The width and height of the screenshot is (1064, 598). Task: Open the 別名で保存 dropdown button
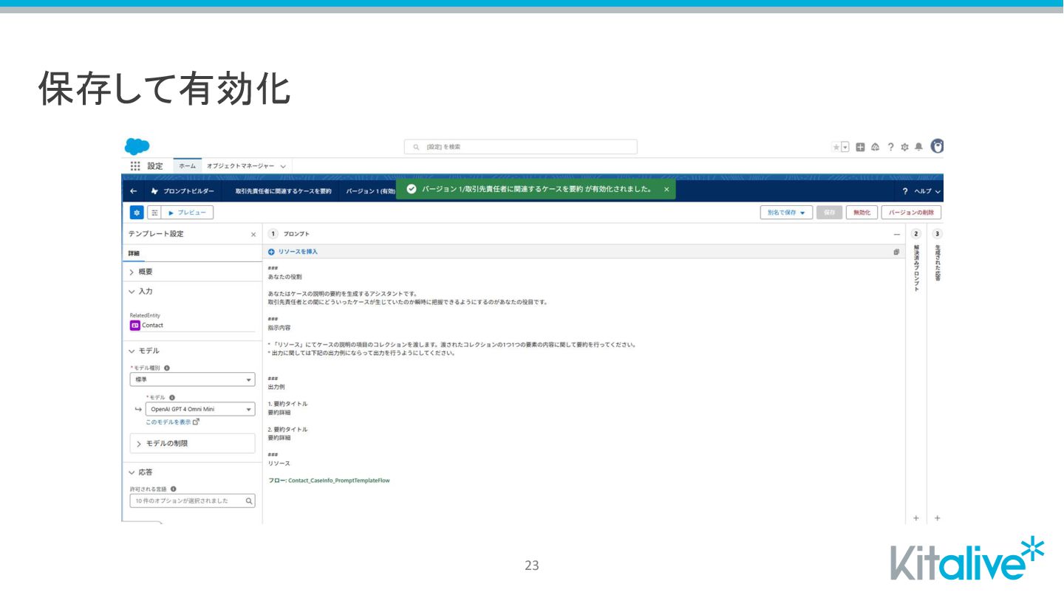pos(786,213)
